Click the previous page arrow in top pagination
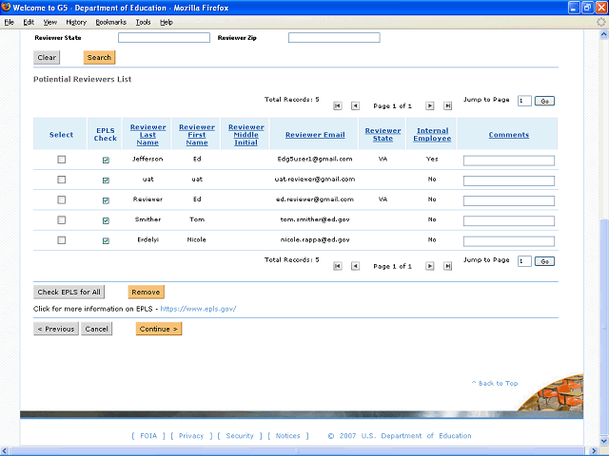609x456 pixels. tap(355, 105)
